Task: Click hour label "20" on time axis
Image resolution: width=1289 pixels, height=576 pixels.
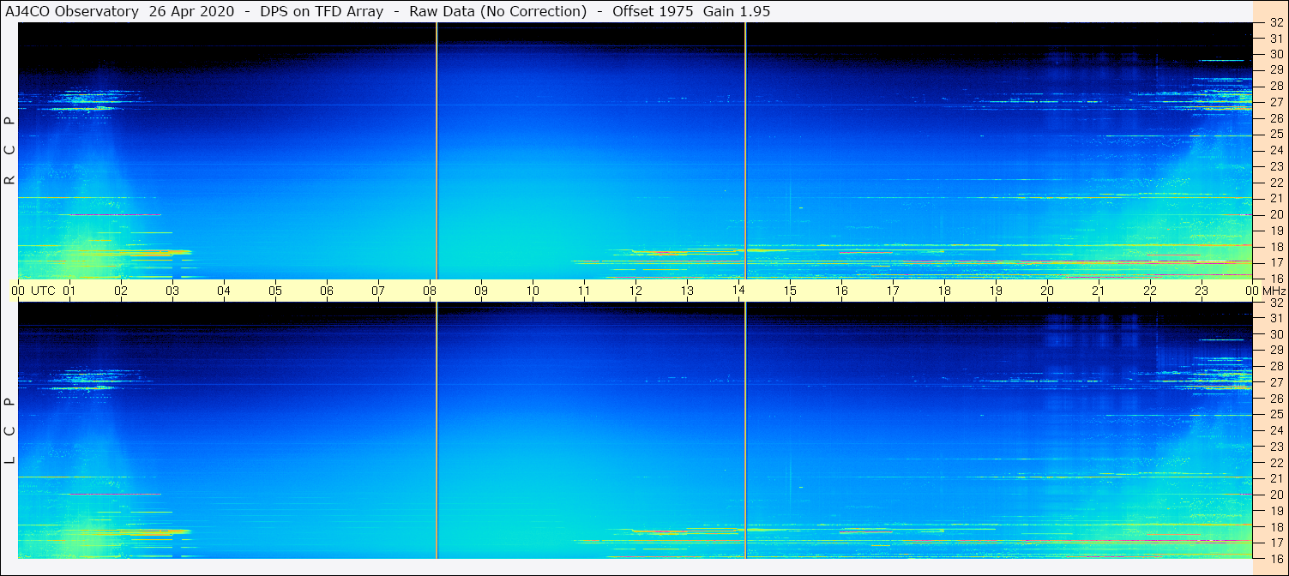Action: click(1047, 291)
